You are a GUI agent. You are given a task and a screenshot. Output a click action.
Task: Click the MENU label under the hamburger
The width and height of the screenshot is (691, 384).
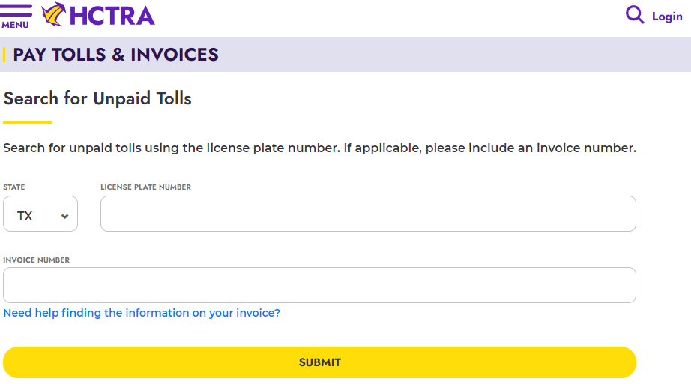pos(15,25)
